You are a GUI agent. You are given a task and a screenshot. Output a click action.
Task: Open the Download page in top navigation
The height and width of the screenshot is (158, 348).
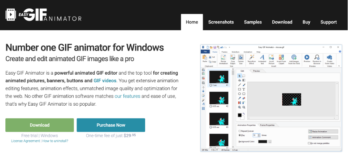click(282, 22)
